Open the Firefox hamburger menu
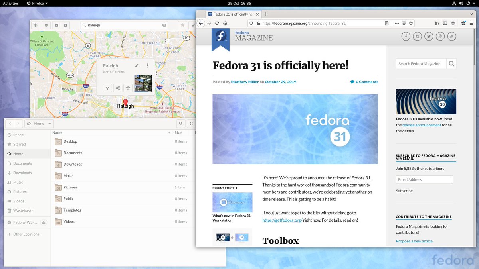This screenshot has height=269, width=479. [471, 23]
